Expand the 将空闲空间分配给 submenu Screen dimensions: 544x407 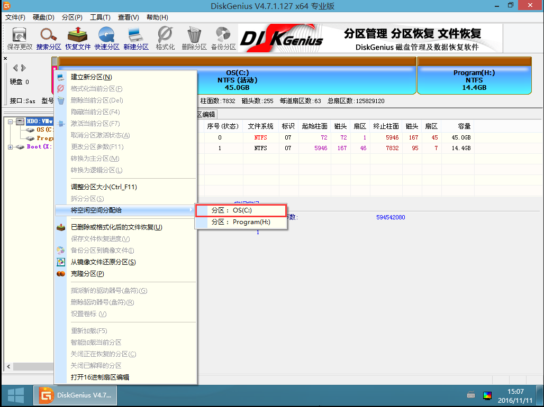125,210
